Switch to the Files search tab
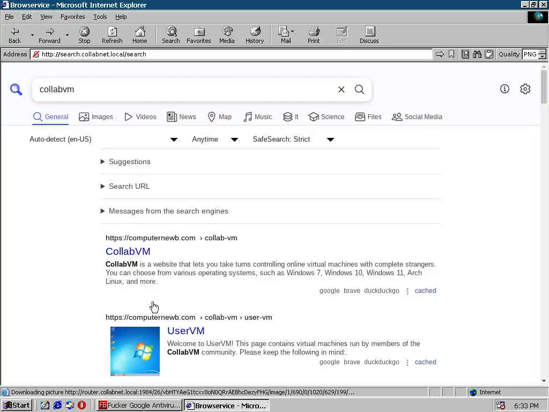 368,116
